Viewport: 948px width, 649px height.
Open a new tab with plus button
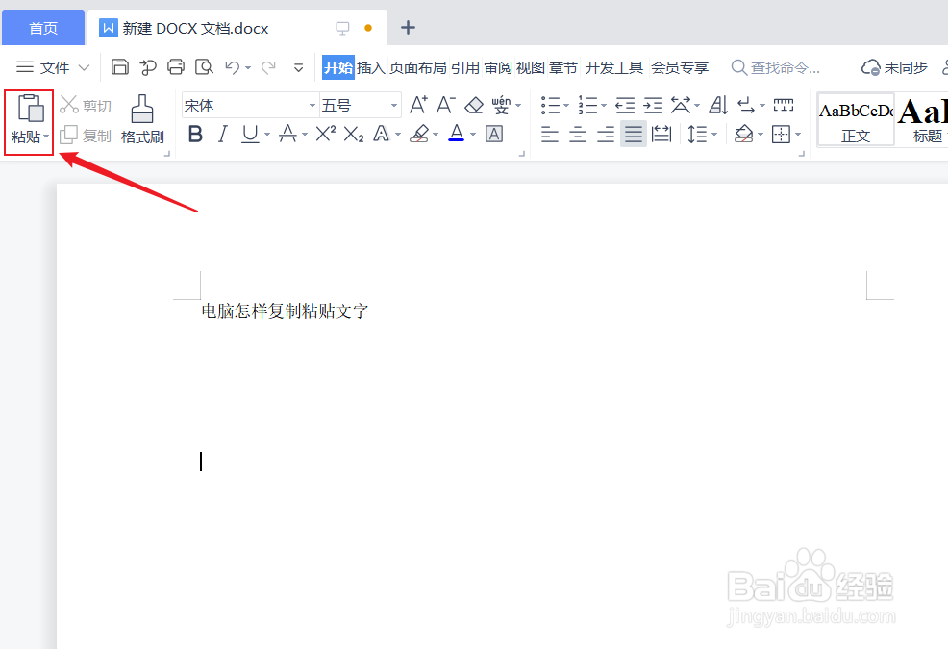point(408,27)
